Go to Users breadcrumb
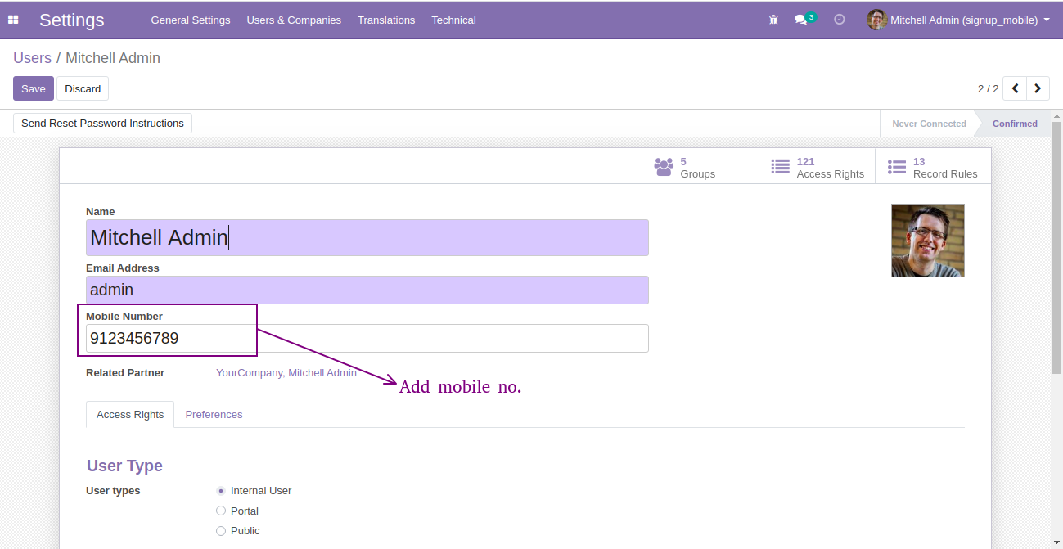 [33, 58]
